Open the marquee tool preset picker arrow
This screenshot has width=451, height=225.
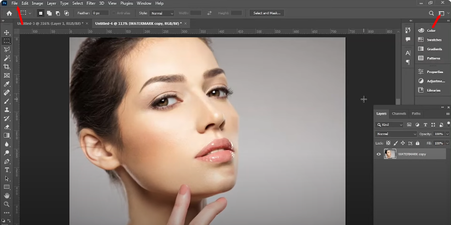[30, 13]
